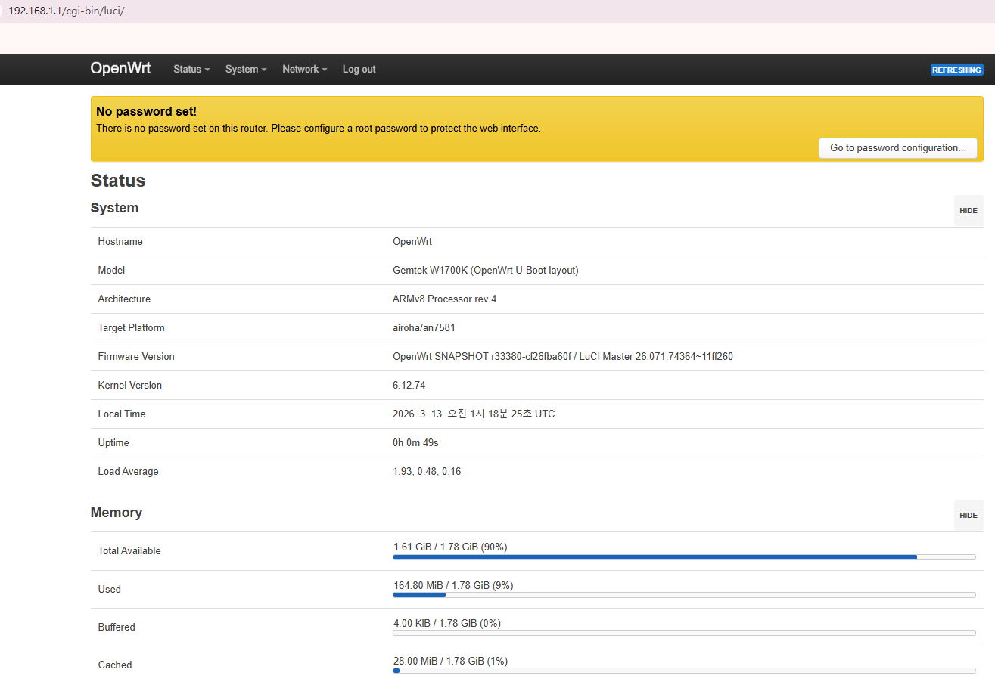Select the 164.80 MiB / 1.78 GiB (9%) text
Viewport: 995px width, 691px height.
(453, 585)
